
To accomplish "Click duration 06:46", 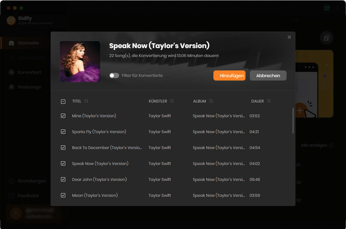I will point(255,180).
